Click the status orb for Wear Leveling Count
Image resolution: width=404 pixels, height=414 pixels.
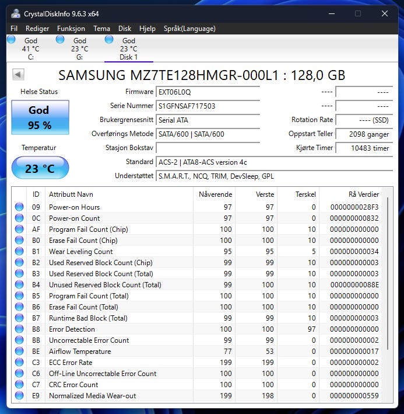tap(19, 252)
